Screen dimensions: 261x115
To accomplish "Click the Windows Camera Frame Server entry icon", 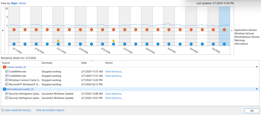I will [7, 80].
